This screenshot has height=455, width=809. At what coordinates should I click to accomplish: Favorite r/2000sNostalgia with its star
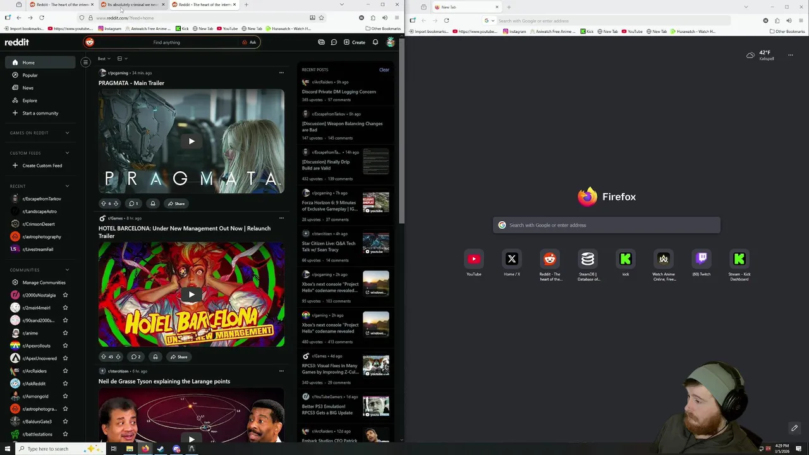tap(65, 295)
